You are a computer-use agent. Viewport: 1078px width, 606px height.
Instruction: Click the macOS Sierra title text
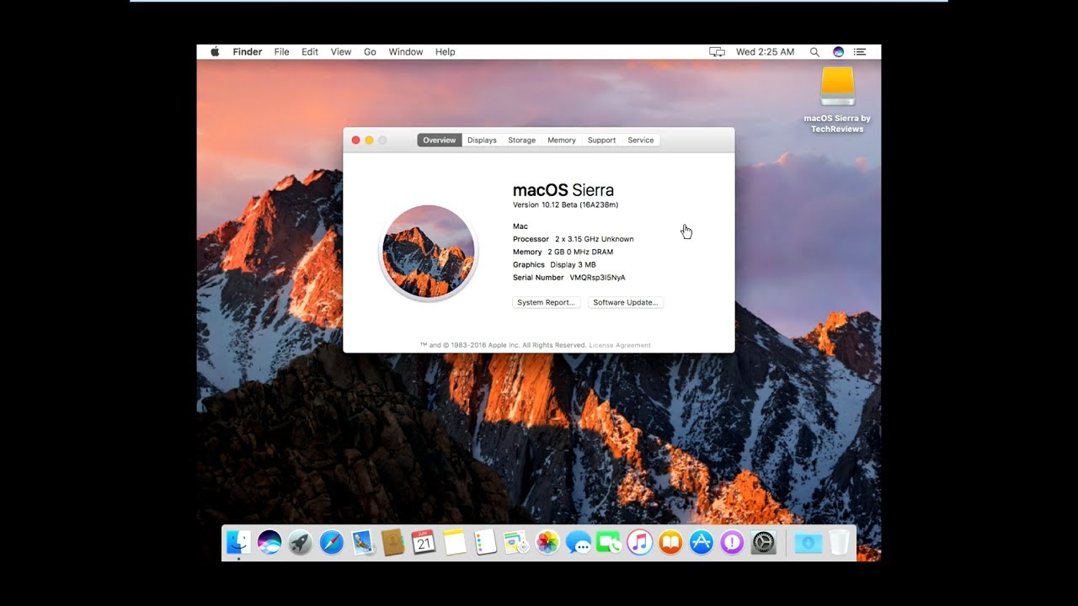(x=563, y=190)
